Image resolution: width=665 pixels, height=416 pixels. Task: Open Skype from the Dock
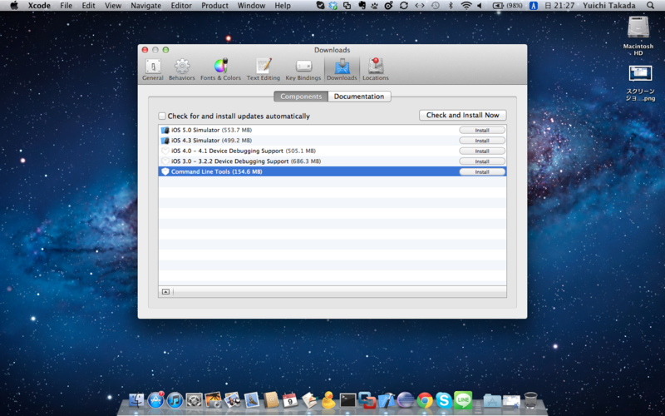click(x=444, y=400)
